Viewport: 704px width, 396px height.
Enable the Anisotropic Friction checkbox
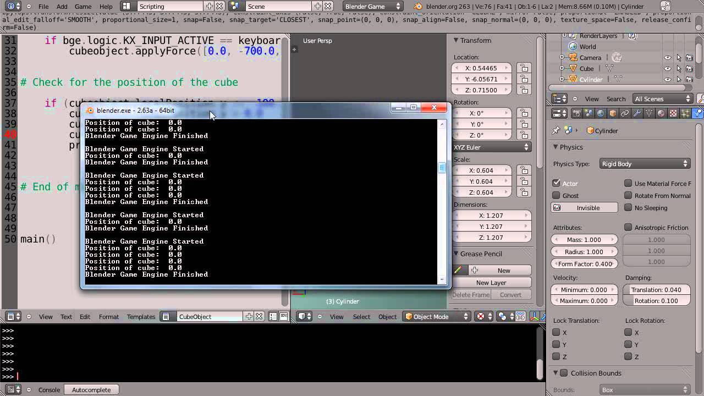pyautogui.click(x=628, y=227)
